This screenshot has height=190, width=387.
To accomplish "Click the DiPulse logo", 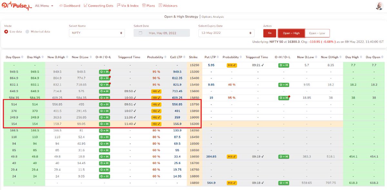I will 16,6.
